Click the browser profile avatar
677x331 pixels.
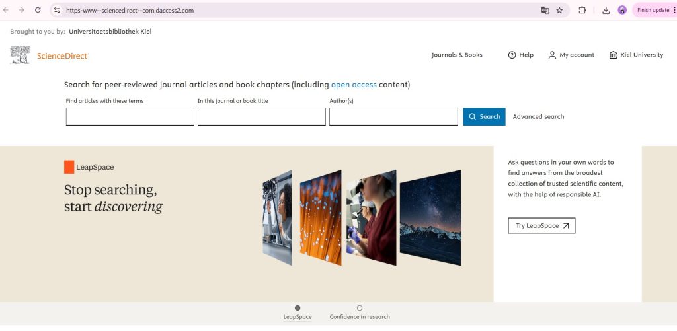point(622,10)
